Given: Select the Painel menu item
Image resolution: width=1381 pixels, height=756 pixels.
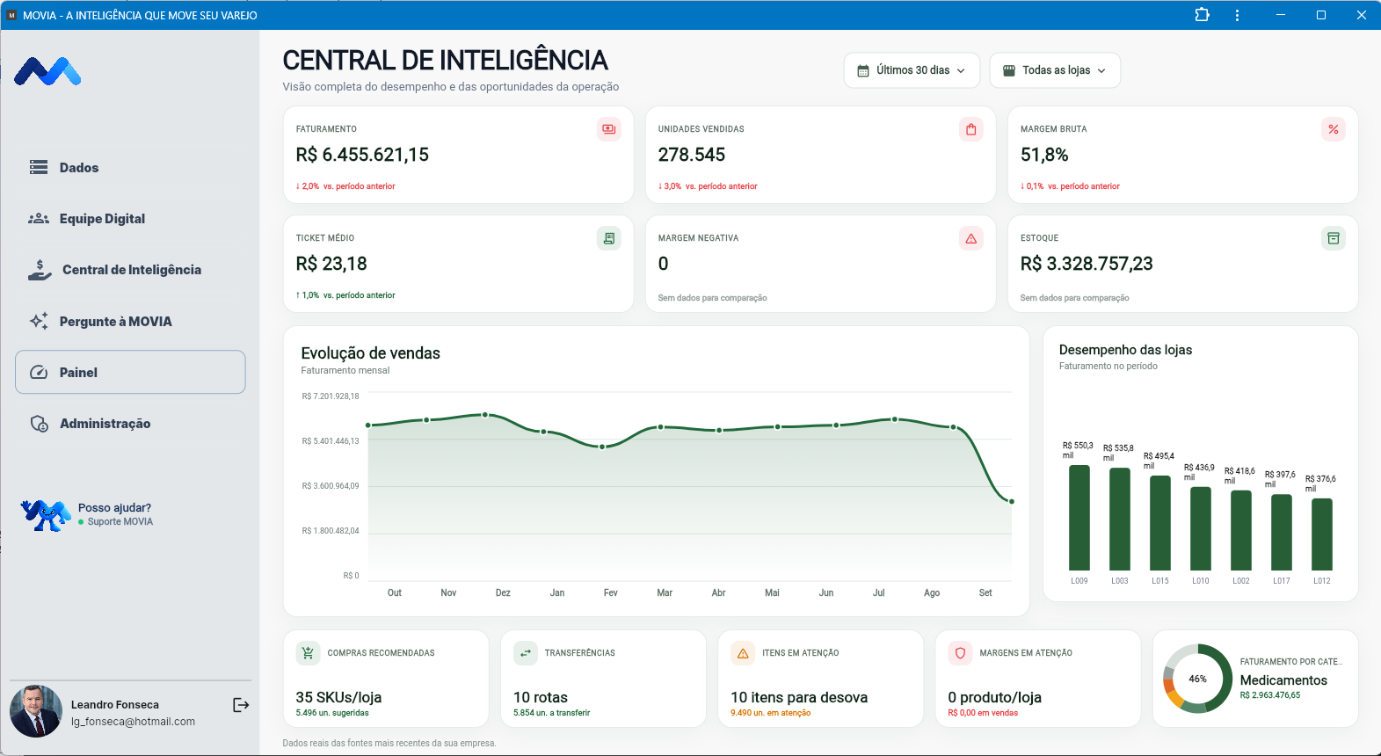Looking at the screenshot, I should pos(130,372).
